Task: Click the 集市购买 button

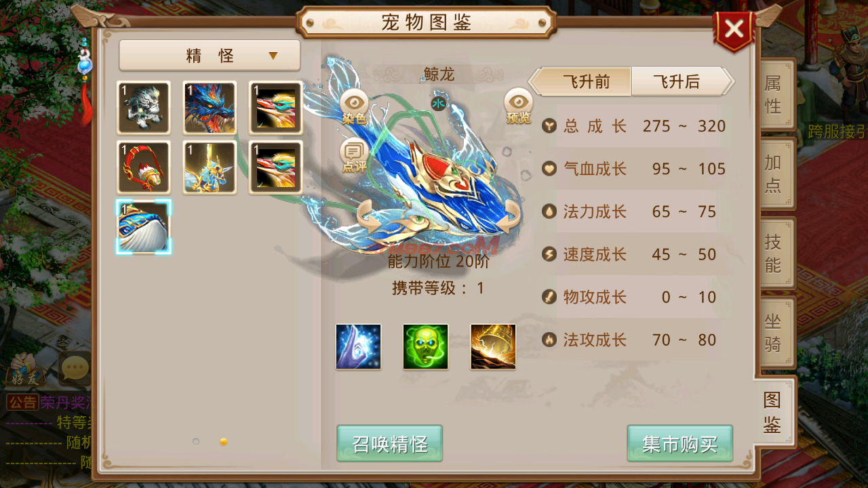Action: (x=680, y=444)
